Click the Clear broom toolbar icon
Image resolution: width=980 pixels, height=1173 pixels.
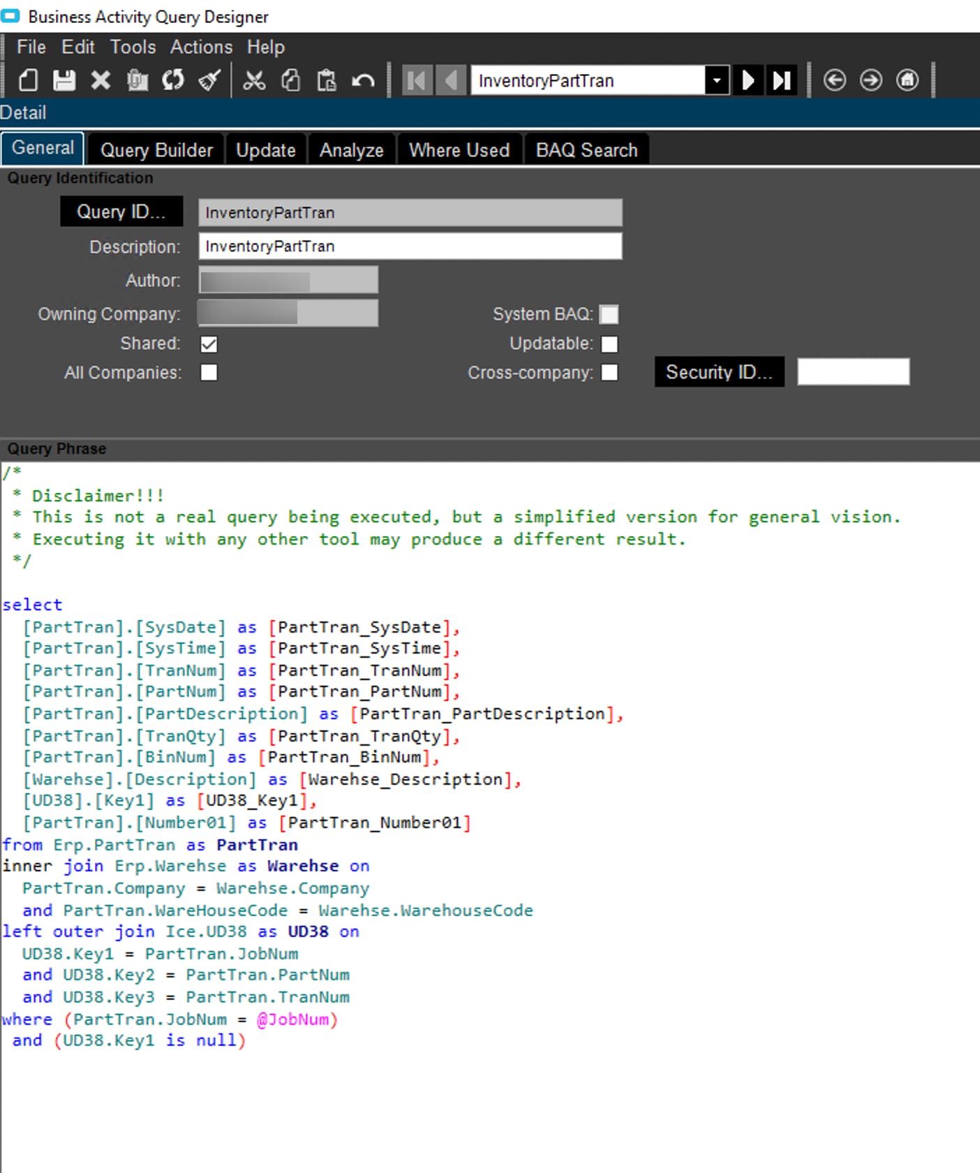coord(209,80)
